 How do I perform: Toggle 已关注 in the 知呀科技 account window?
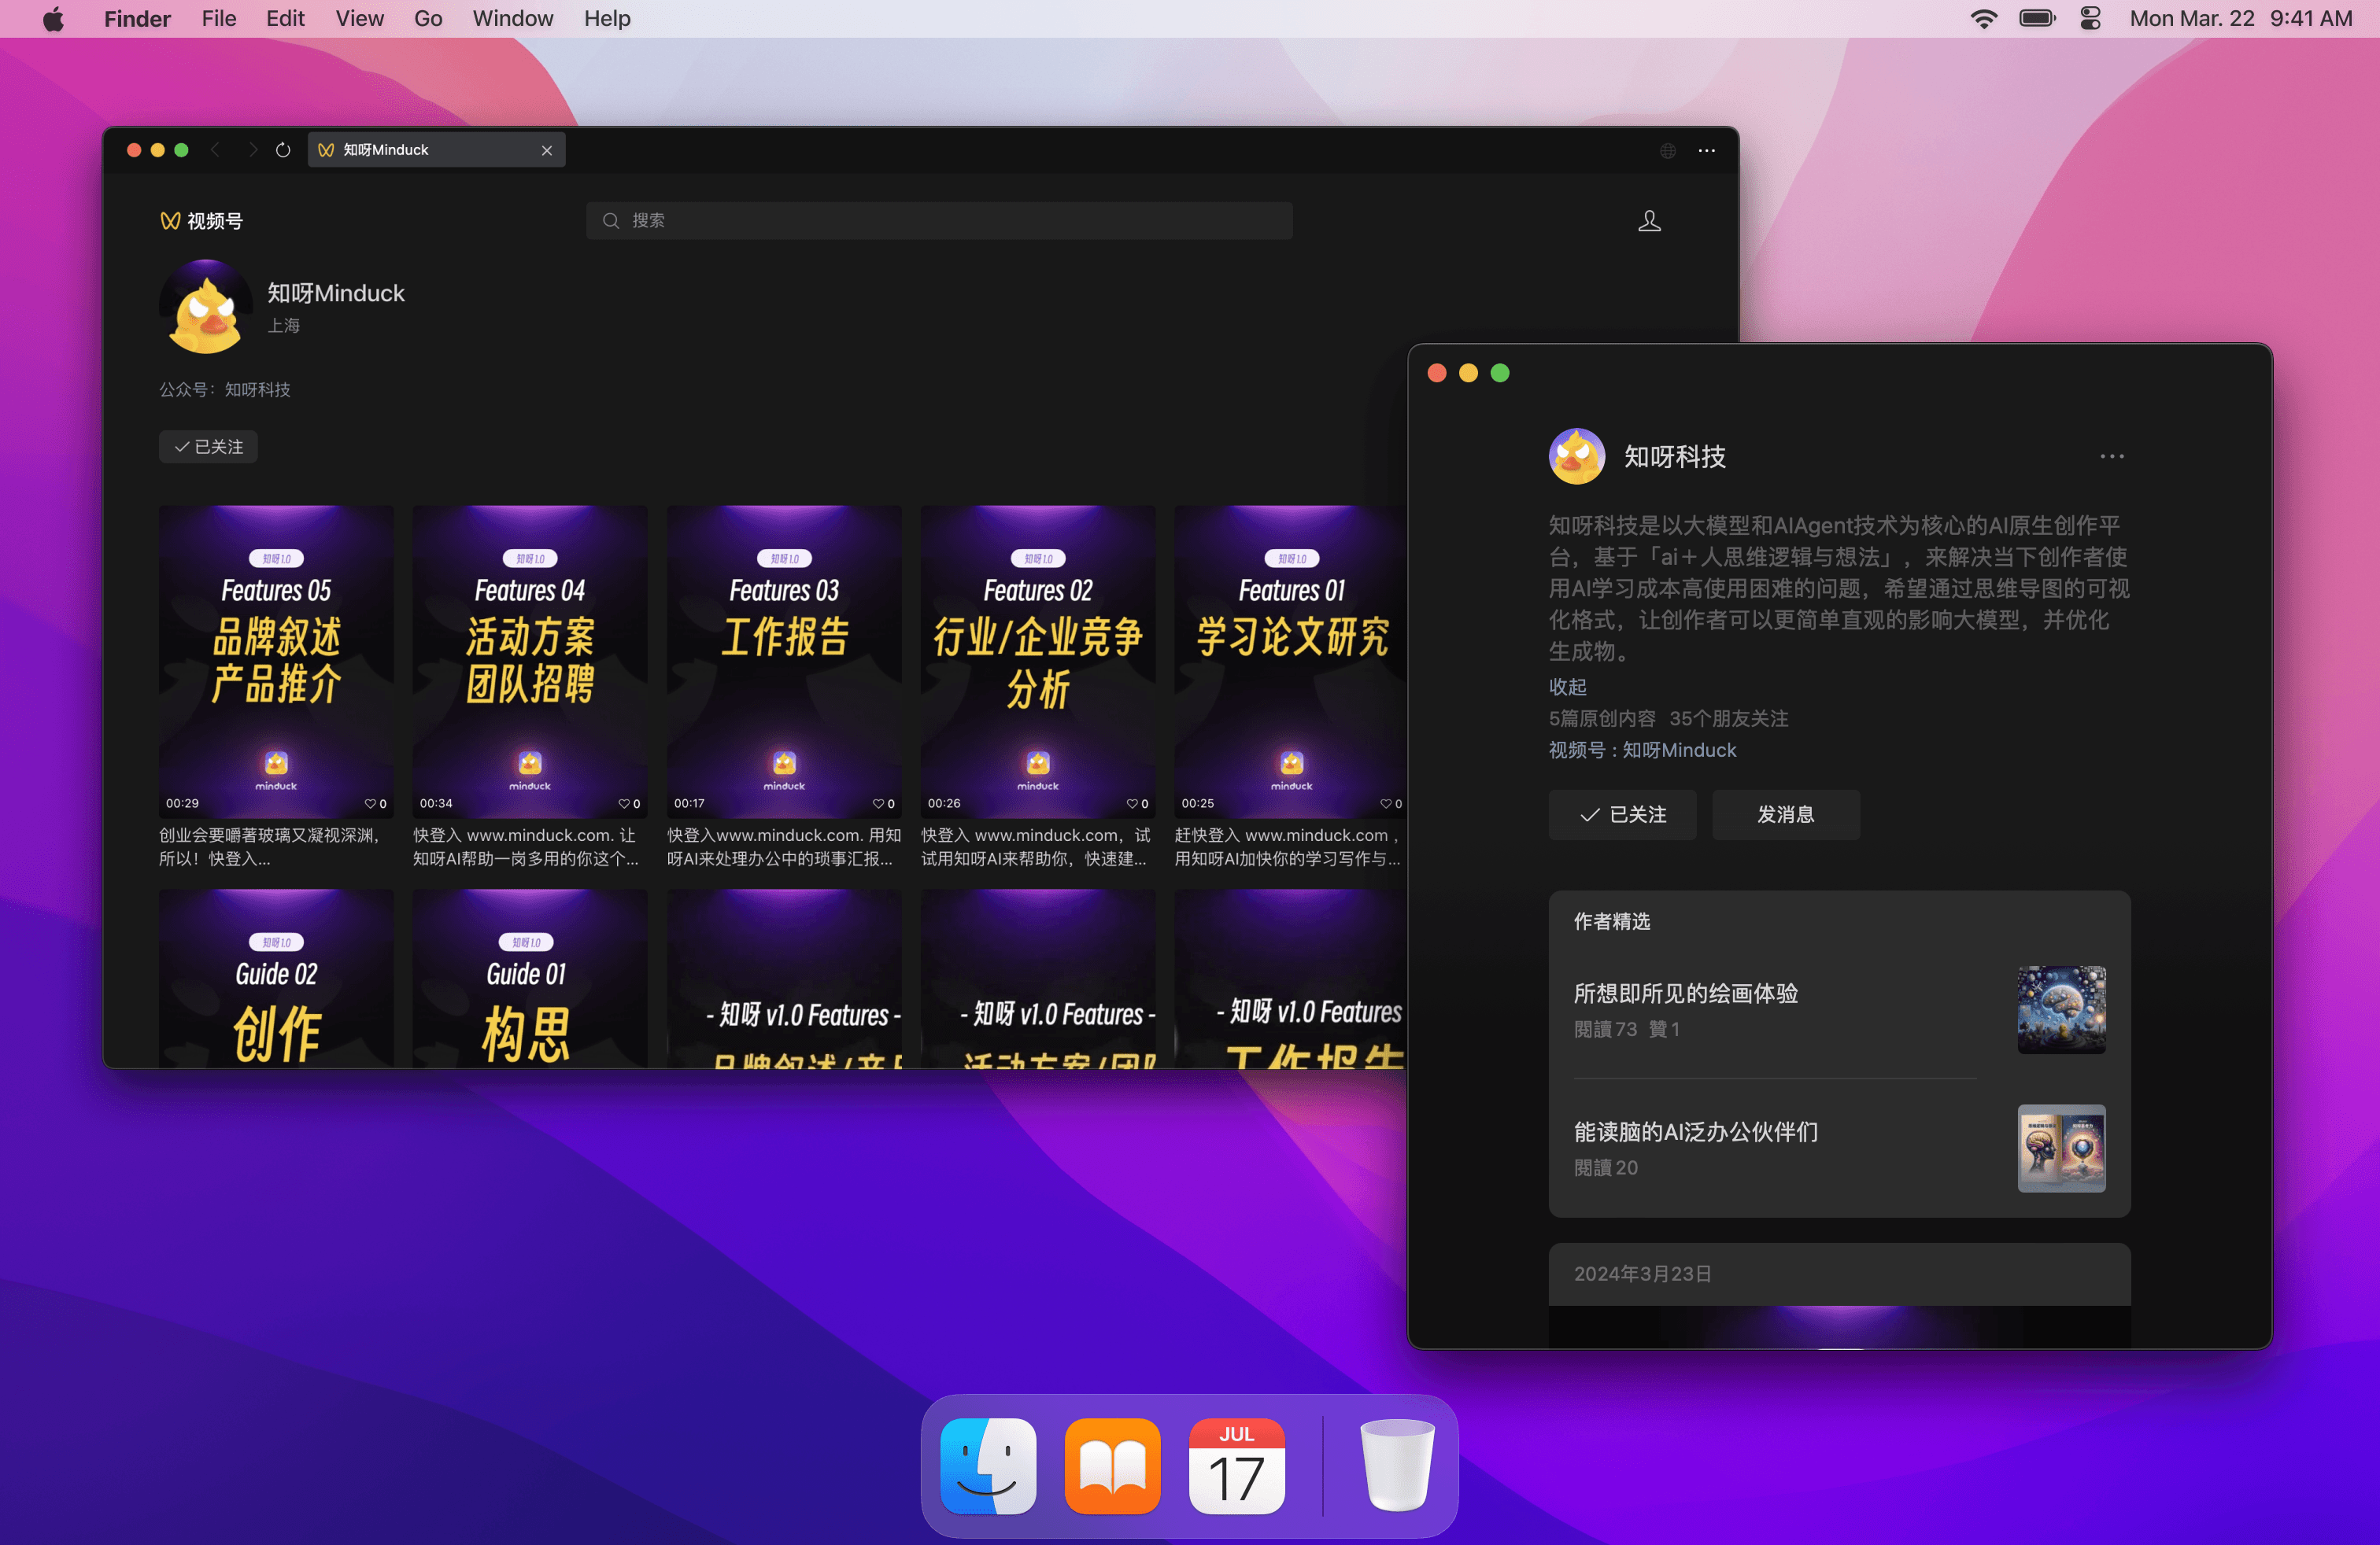1622,814
